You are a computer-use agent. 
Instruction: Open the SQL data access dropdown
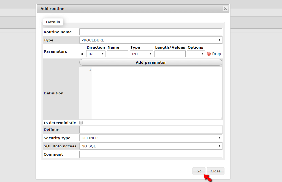tap(151, 146)
